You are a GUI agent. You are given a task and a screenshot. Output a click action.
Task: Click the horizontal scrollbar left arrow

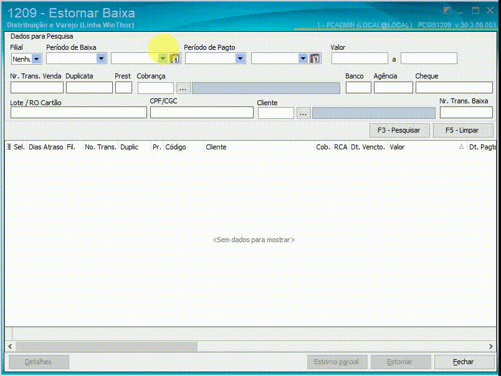[10, 346]
